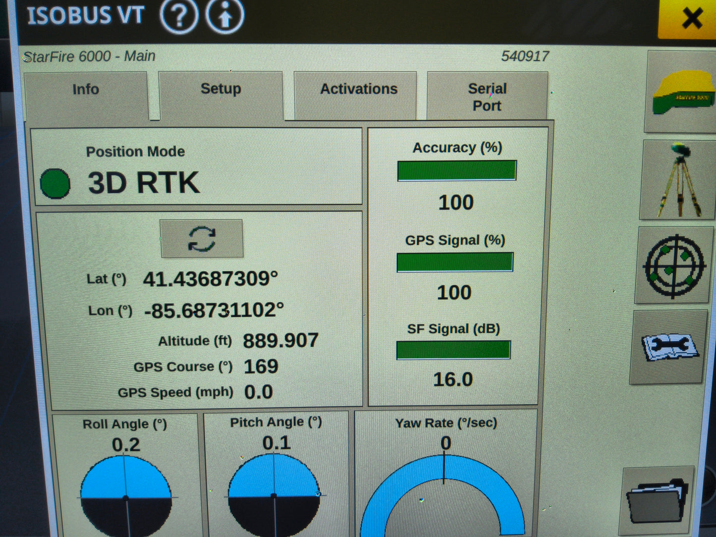Switch to the Setup tab
The height and width of the screenshot is (537, 716).
[221, 95]
